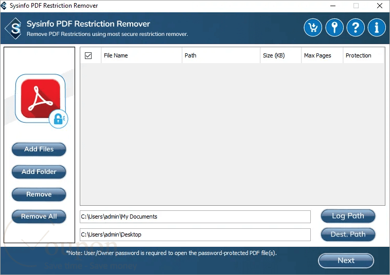390x275 pixels.
Task: Click the title bar app icon
Action: pos(4,6)
